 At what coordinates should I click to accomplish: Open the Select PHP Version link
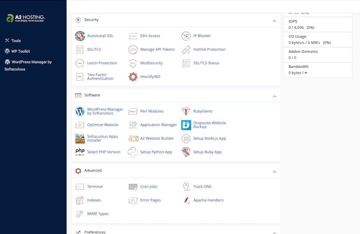pos(104,152)
